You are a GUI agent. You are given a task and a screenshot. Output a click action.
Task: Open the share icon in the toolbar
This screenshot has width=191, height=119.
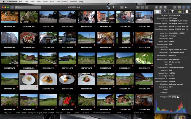[x=175, y=7]
